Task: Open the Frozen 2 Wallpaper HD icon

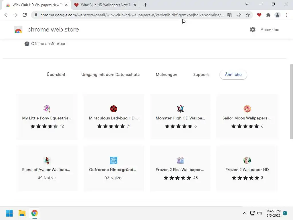Action: click(247, 160)
